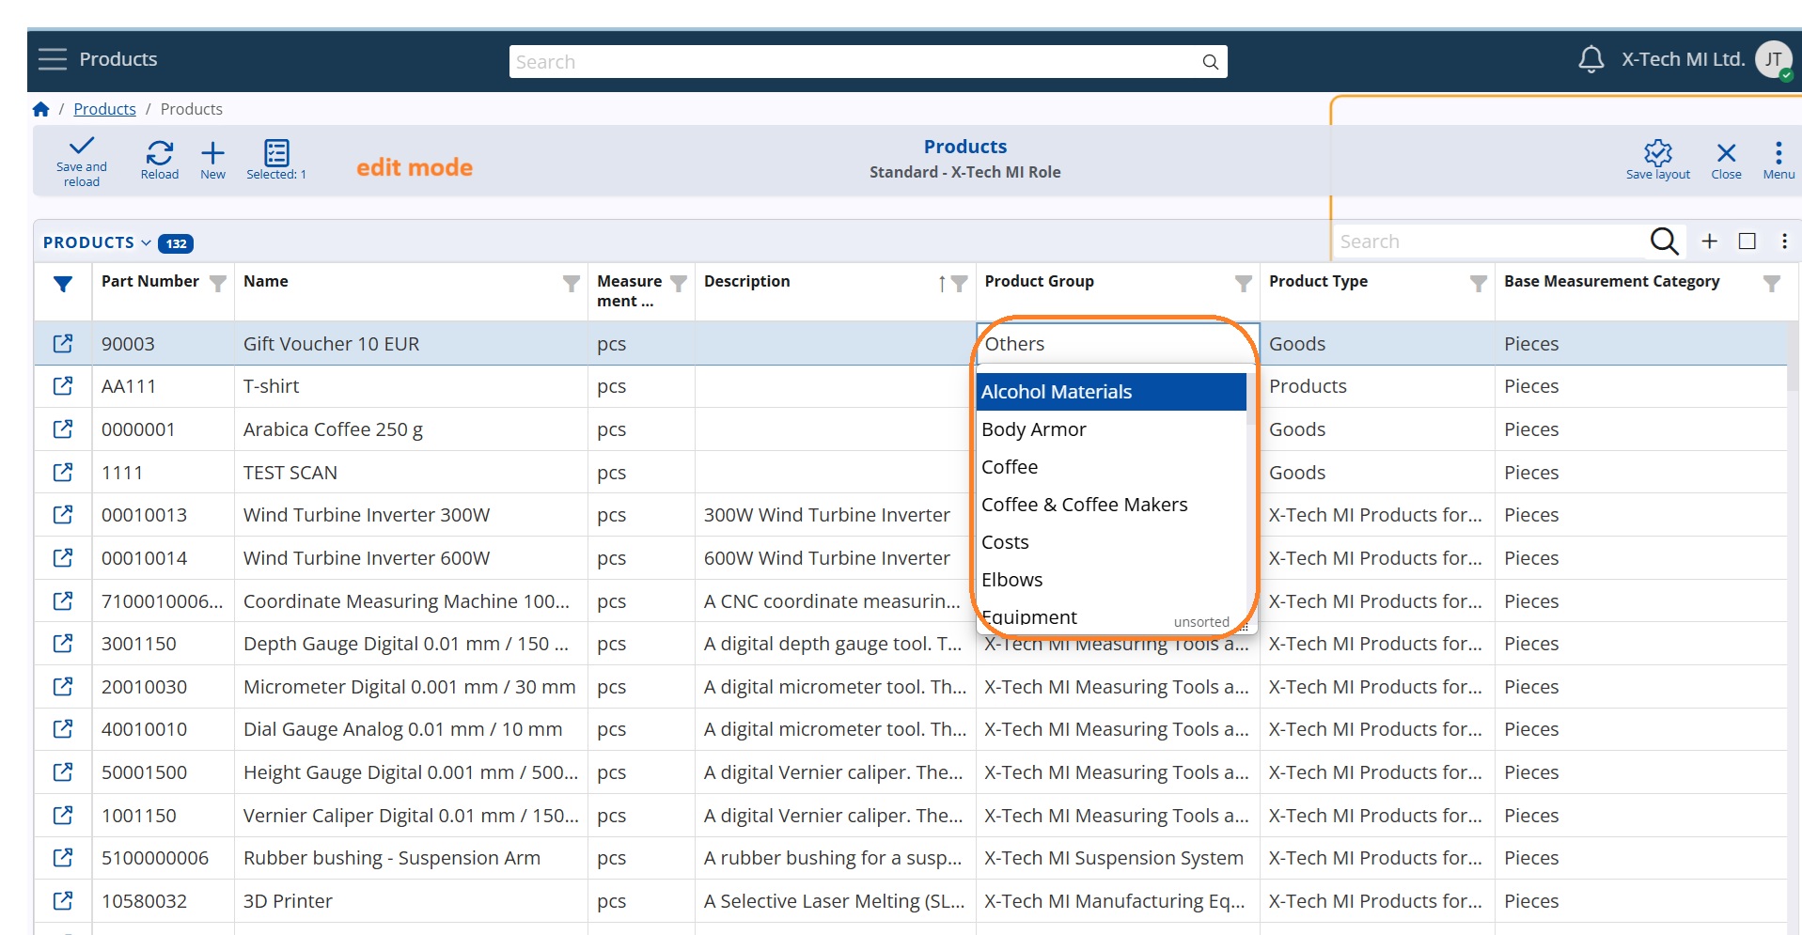Open the three-dot Menu in toolbar
The image size is (1802, 935).
coord(1778,160)
